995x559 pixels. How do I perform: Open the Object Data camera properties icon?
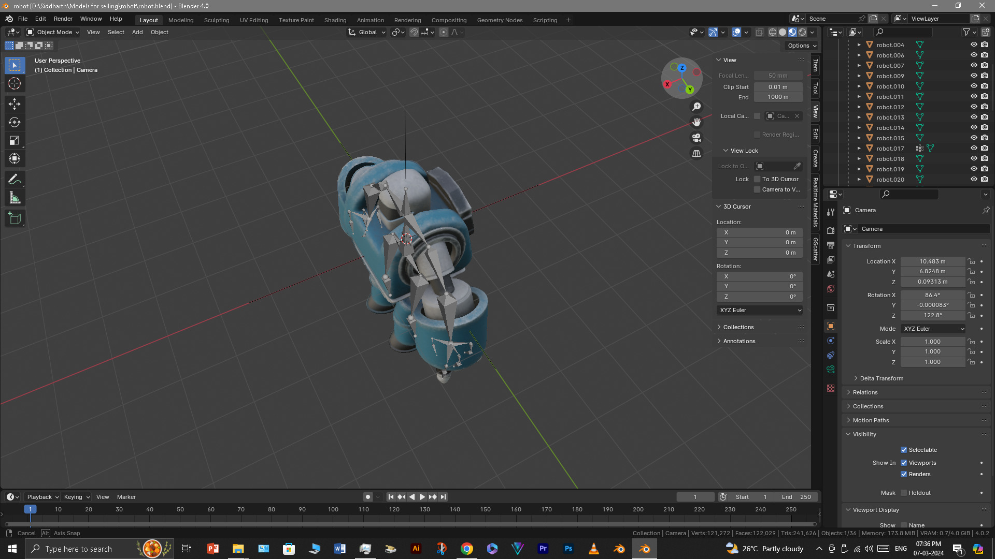[x=831, y=370]
